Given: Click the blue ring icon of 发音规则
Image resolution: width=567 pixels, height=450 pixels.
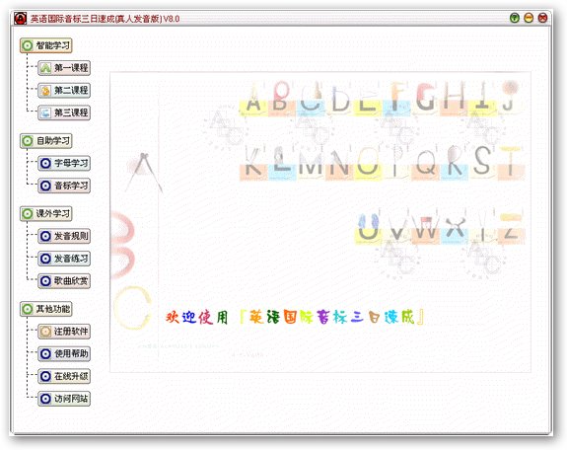Looking at the screenshot, I should coord(45,236).
